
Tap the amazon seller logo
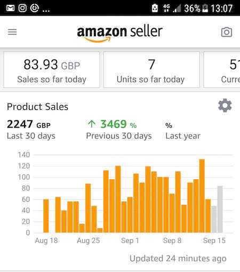click(119, 34)
